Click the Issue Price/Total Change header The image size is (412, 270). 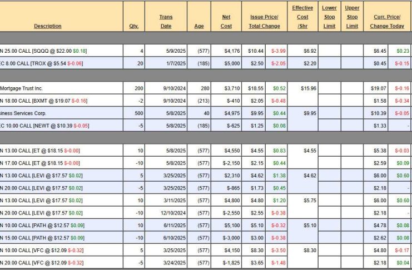(265, 21)
